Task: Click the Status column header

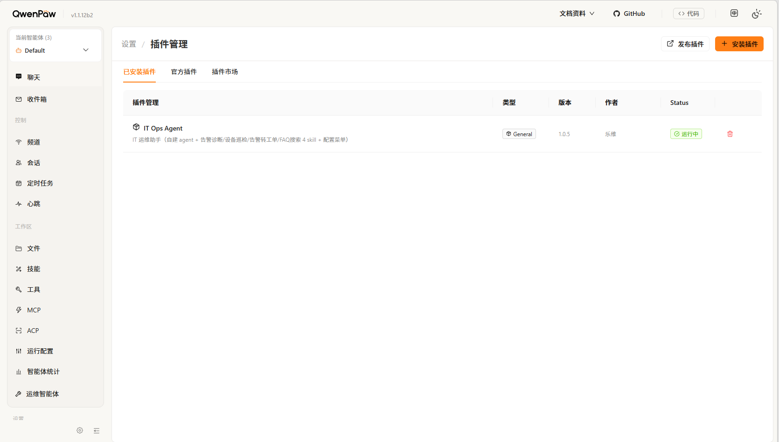Action: 679,103
